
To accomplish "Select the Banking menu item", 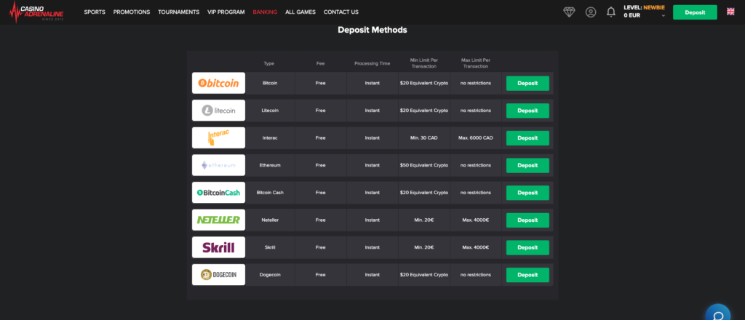I will coord(265,12).
